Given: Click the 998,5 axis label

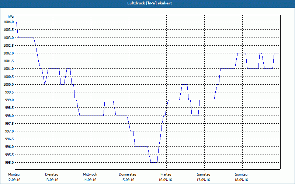Looking at the screenshot, I should pyautogui.click(x=9, y=108).
